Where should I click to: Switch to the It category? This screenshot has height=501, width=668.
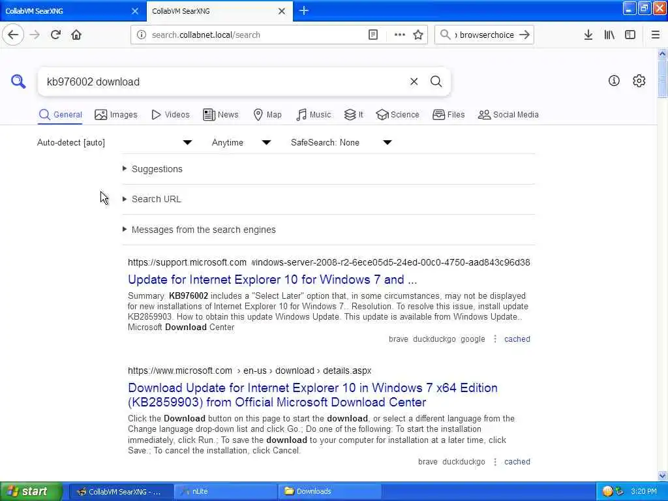tap(354, 115)
